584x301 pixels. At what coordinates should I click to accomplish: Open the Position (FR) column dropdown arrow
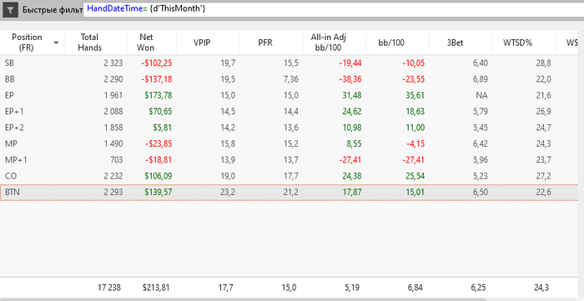(56, 43)
